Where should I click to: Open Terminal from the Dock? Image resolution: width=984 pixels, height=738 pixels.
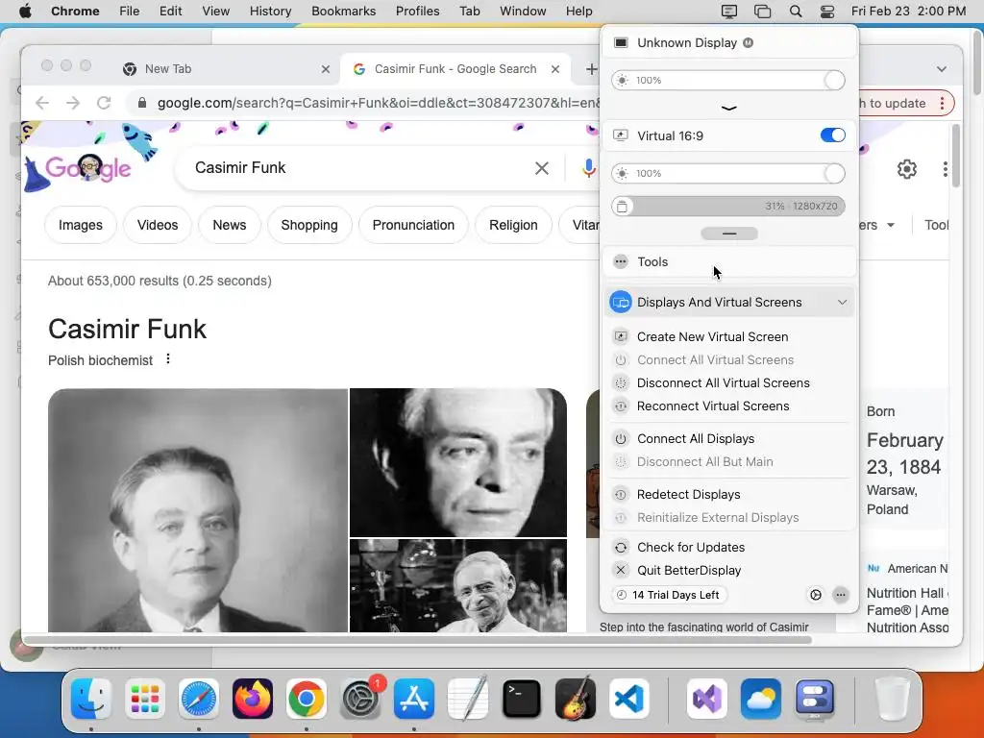[522, 699]
